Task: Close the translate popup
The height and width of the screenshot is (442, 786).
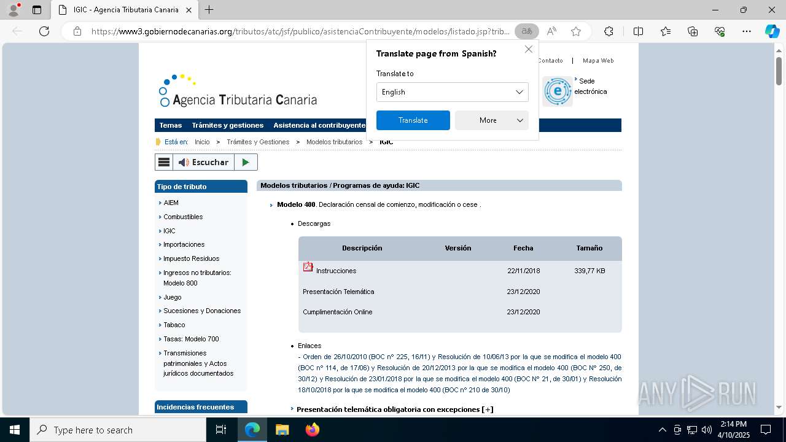Action: (529, 49)
